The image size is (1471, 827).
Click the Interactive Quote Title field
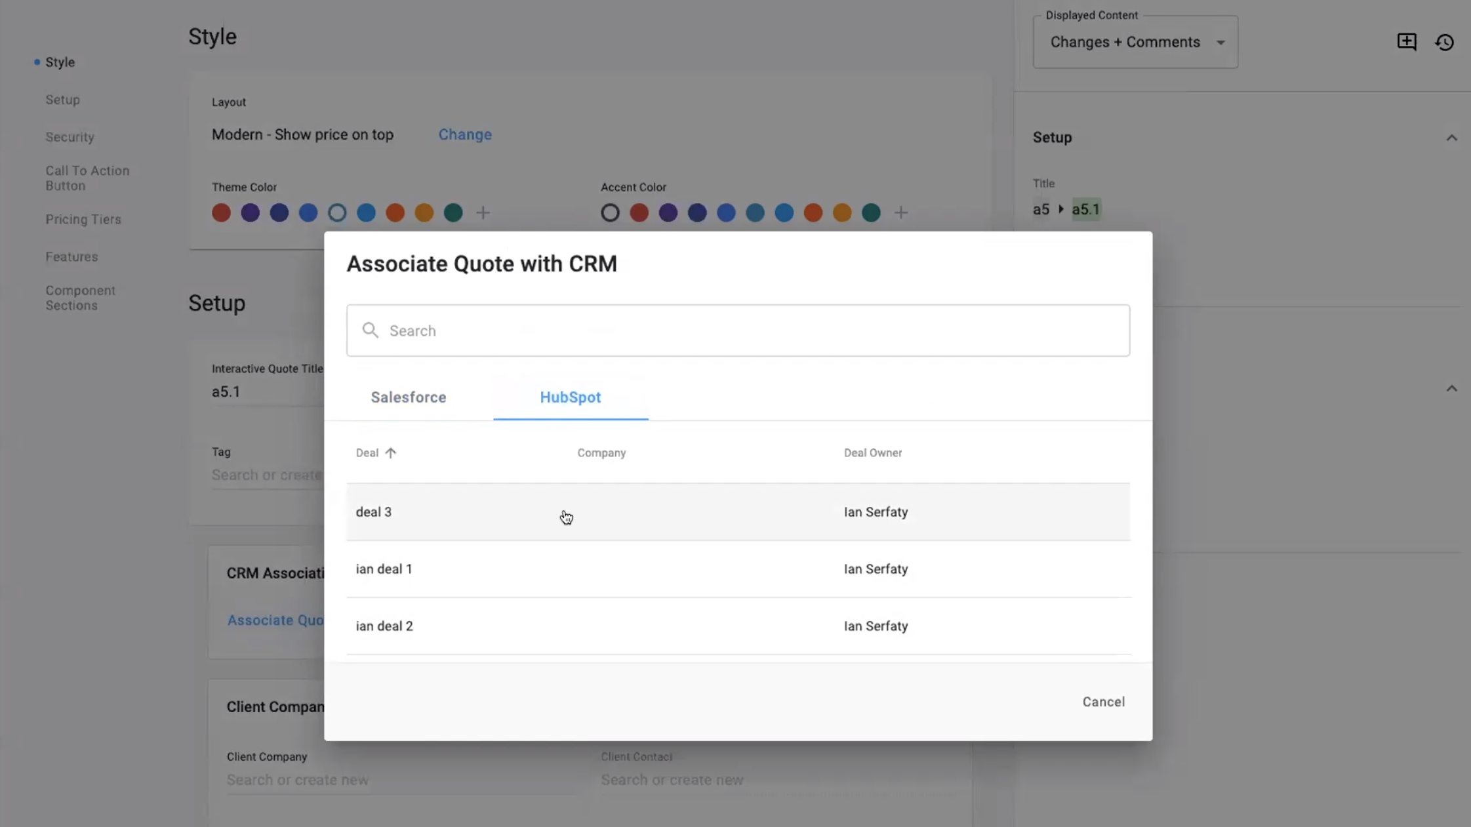[x=268, y=392]
